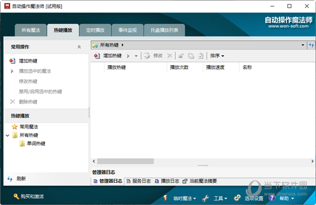The image size is (316, 205).
Task: Click the toolbar copy icon
Action: click(x=191, y=56)
